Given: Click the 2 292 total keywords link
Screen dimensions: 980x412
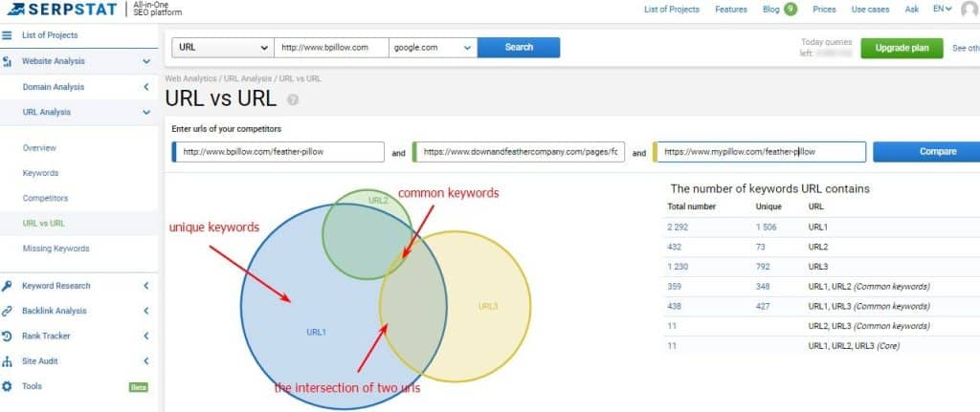Looking at the screenshot, I should pos(683,226).
